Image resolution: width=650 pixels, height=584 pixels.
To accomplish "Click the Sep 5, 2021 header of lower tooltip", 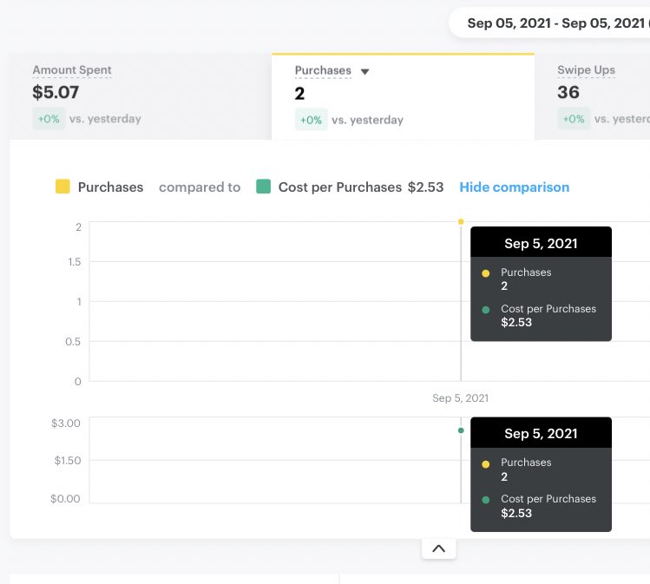I will pos(541,433).
